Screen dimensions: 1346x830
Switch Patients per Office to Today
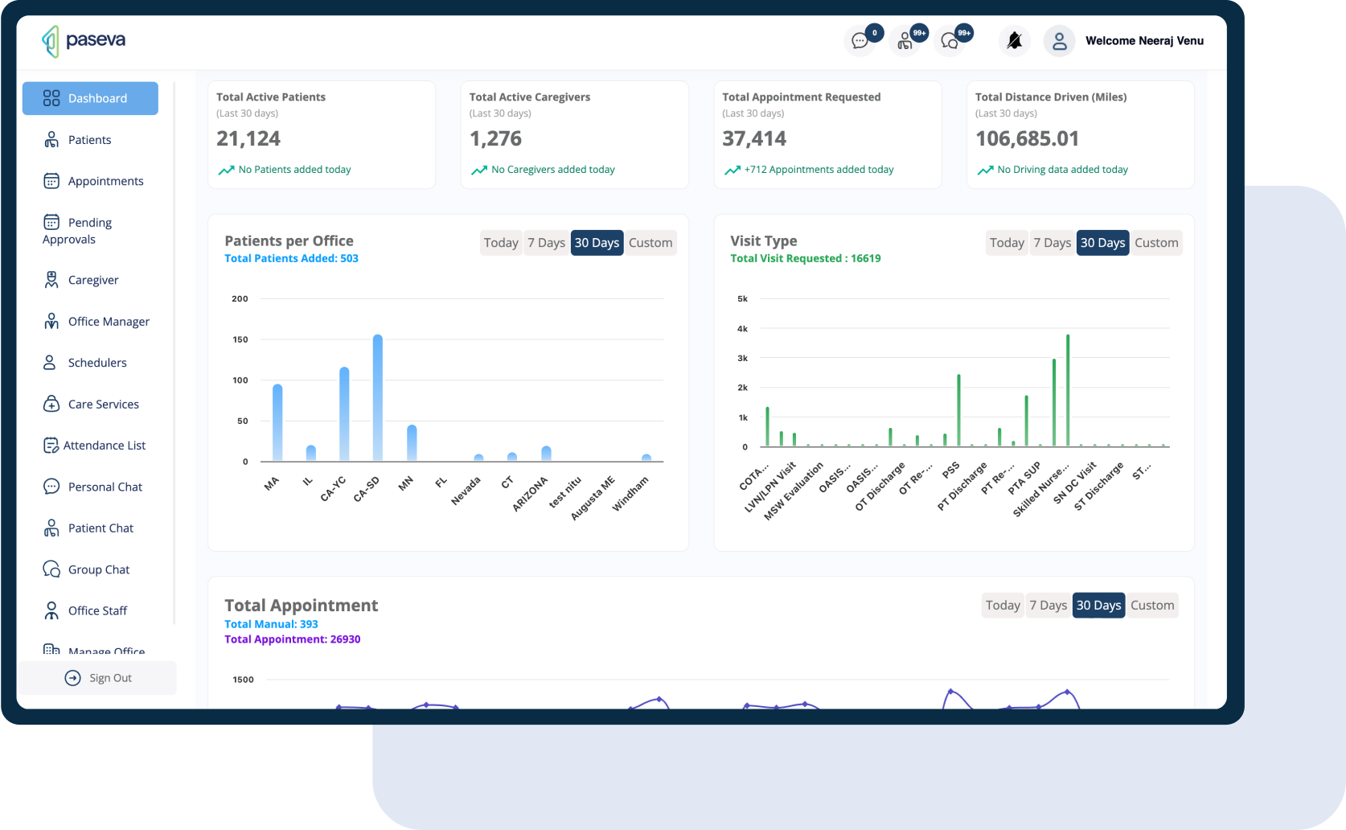(x=501, y=243)
